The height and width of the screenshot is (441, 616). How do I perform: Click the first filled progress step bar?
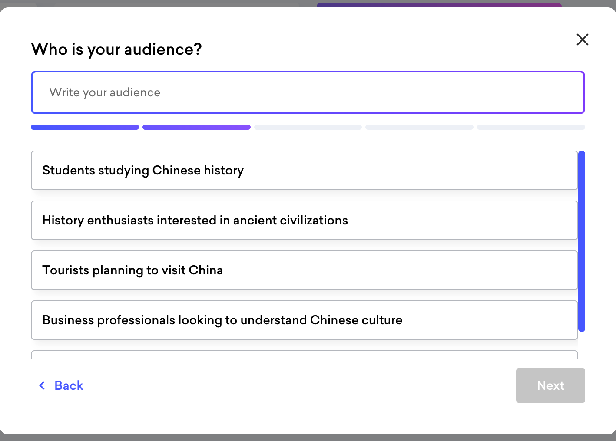tap(85, 127)
